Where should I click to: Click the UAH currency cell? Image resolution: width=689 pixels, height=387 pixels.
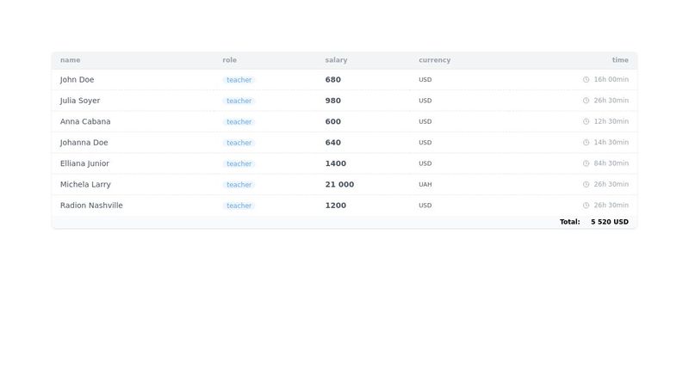pyautogui.click(x=425, y=185)
